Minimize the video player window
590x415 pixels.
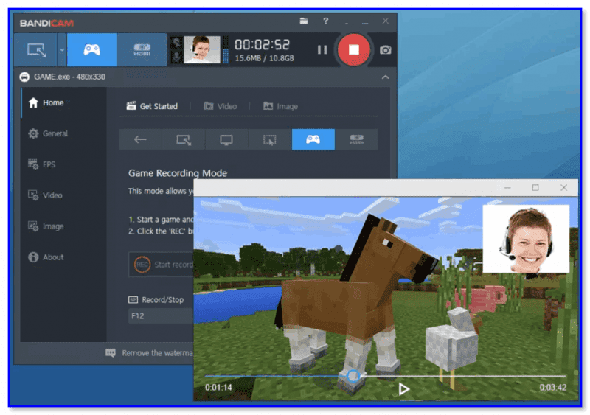click(507, 187)
